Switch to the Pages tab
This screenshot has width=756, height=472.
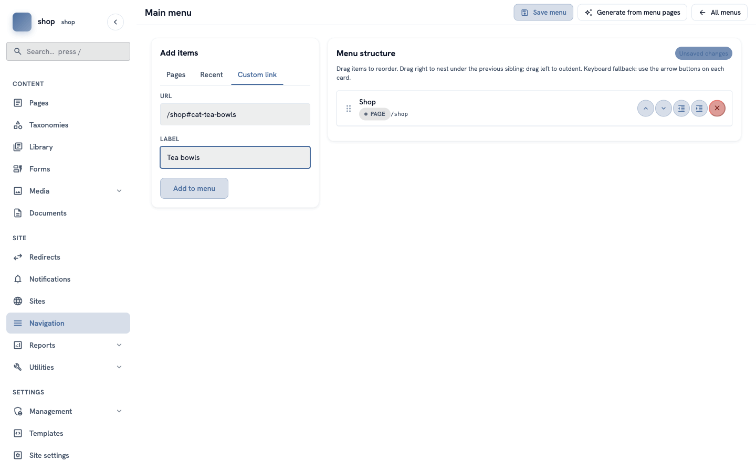coord(176,75)
